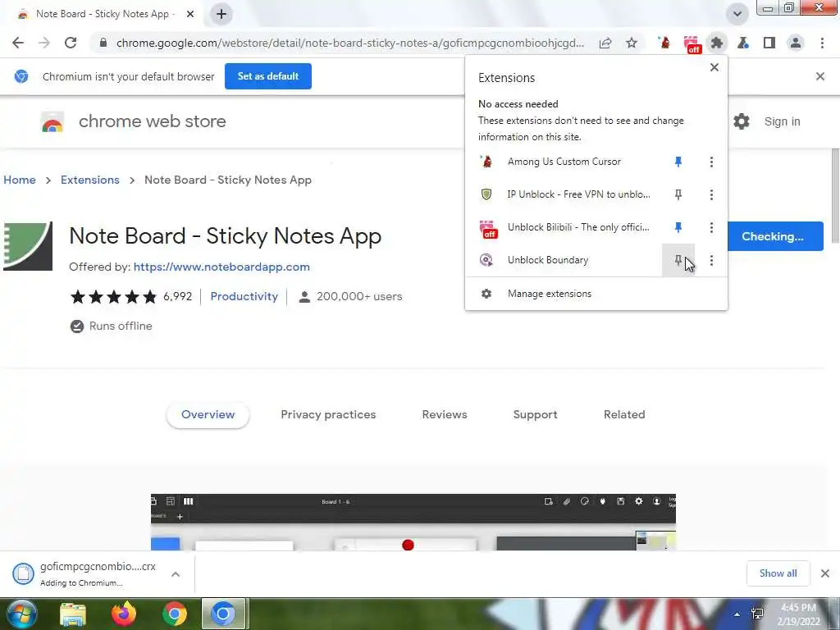Select Unblock Bilibili extension entry

[564, 227]
